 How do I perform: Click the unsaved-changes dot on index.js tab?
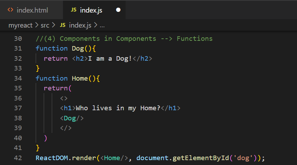118,10
